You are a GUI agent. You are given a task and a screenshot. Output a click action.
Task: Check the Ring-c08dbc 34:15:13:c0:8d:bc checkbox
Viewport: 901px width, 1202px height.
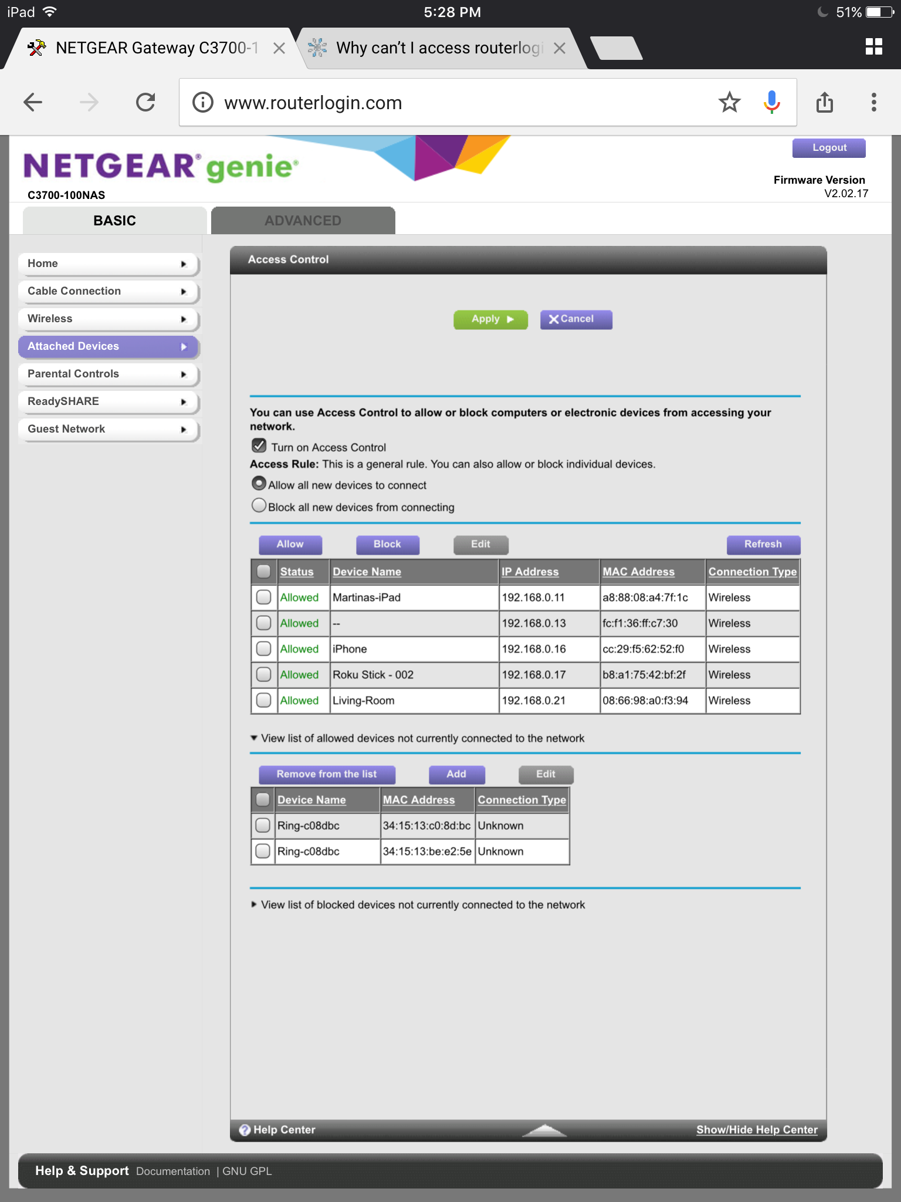[x=263, y=825]
